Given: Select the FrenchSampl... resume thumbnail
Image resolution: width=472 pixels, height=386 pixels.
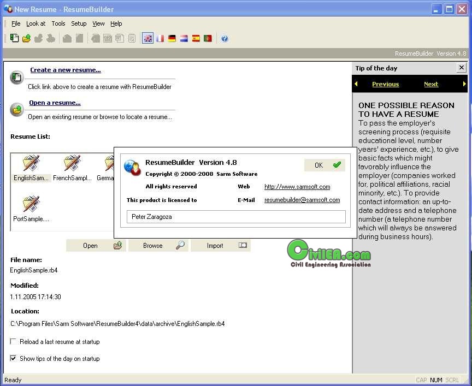Looking at the screenshot, I should (x=72, y=168).
